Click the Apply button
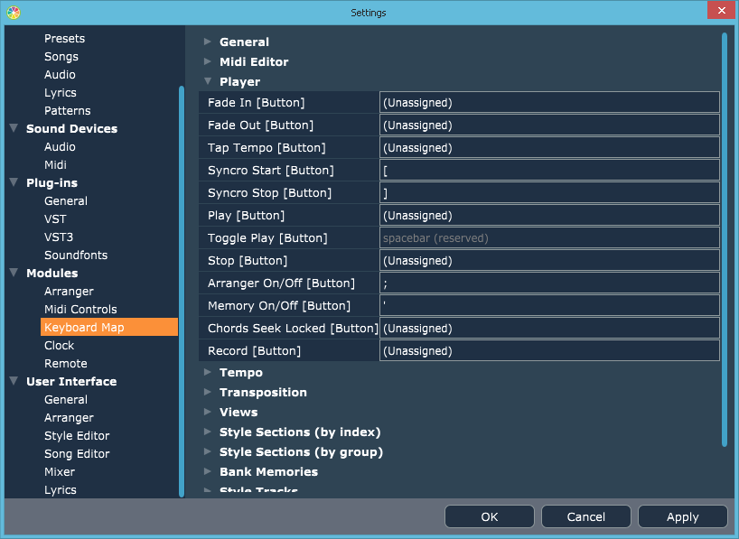 pyautogui.click(x=682, y=516)
